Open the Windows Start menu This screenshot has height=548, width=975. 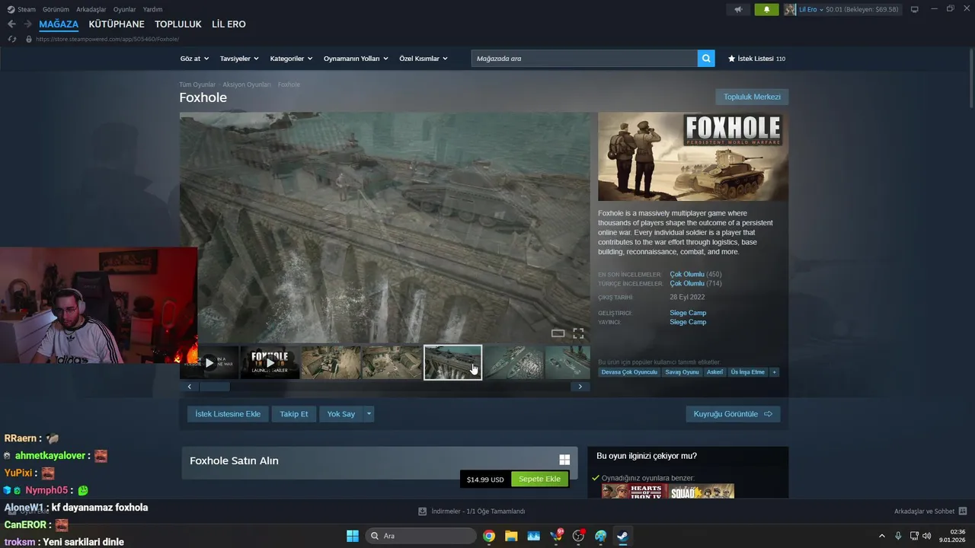pyautogui.click(x=353, y=536)
